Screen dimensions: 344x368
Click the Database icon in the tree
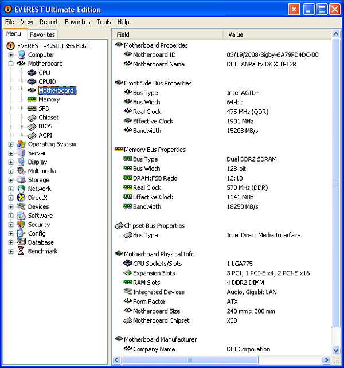(x=21, y=242)
